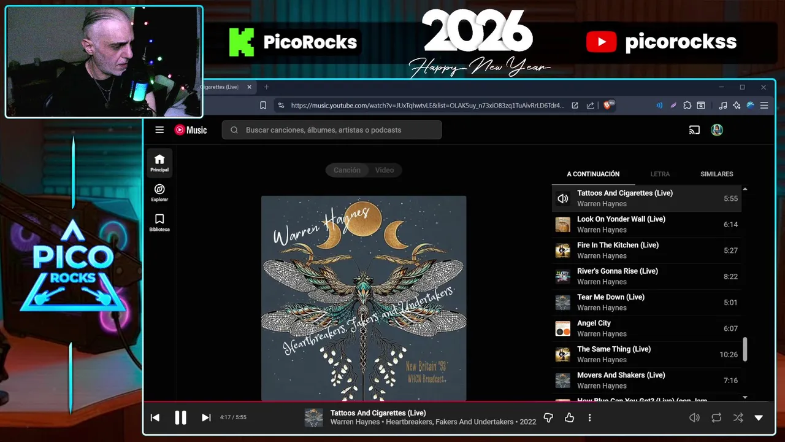
Task: Click the Look On Yonder Wall thumbnail
Action: pos(562,225)
